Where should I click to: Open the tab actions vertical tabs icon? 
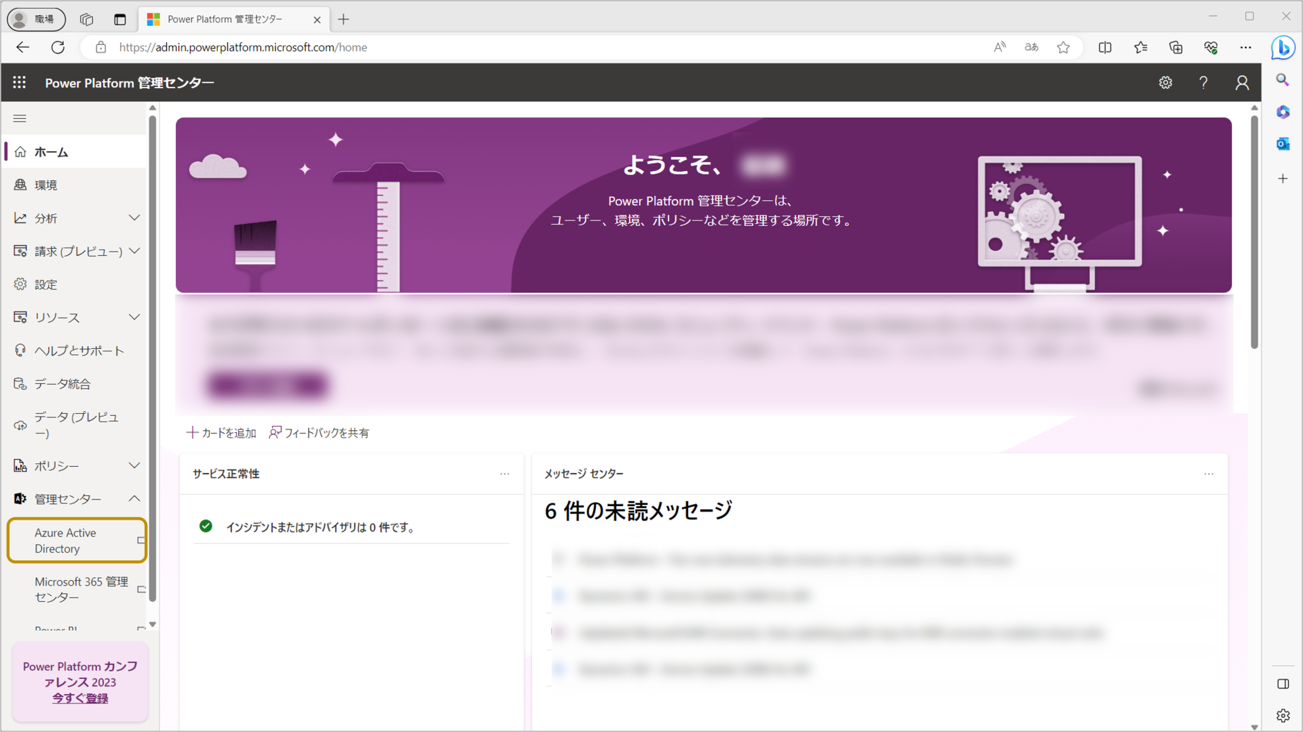tap(119, 19)
